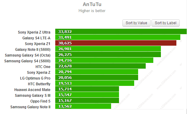Click the AnTuTu chart title
This screenshot has width=187, height=114.
point(92,5)
